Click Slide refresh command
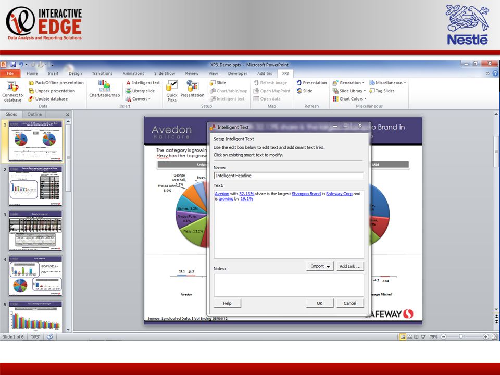Viewport: 500px width, 375px height. click(x=304, y=91)
